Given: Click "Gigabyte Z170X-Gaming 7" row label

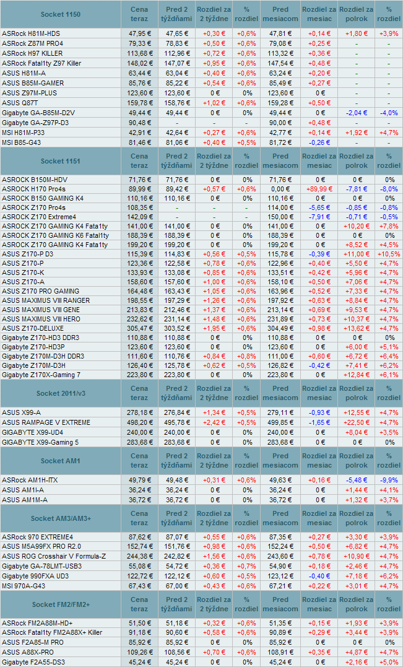Looking at the screenshot, I should 41,374.
